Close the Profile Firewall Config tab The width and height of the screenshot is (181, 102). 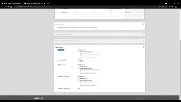pos(22,3)
